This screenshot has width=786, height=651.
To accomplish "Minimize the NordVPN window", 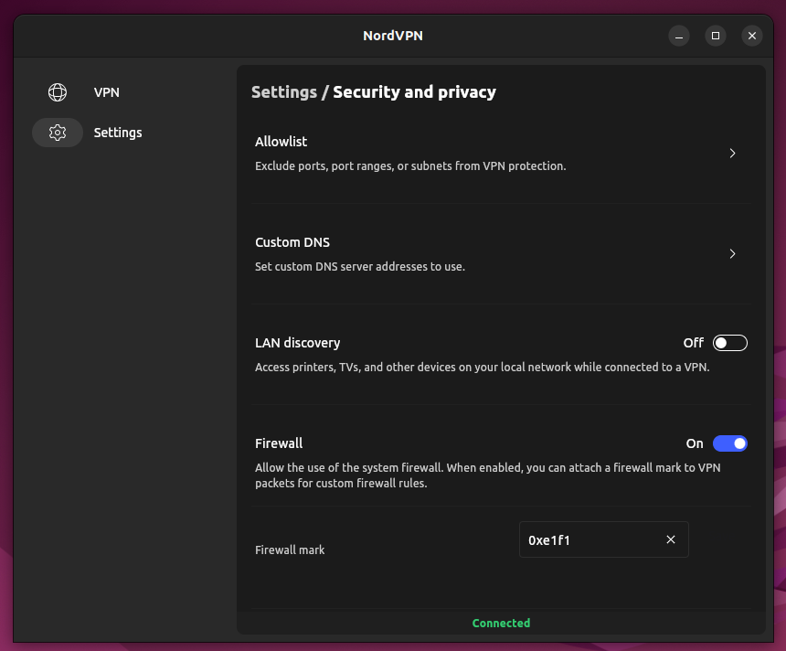I will [679, 36].
